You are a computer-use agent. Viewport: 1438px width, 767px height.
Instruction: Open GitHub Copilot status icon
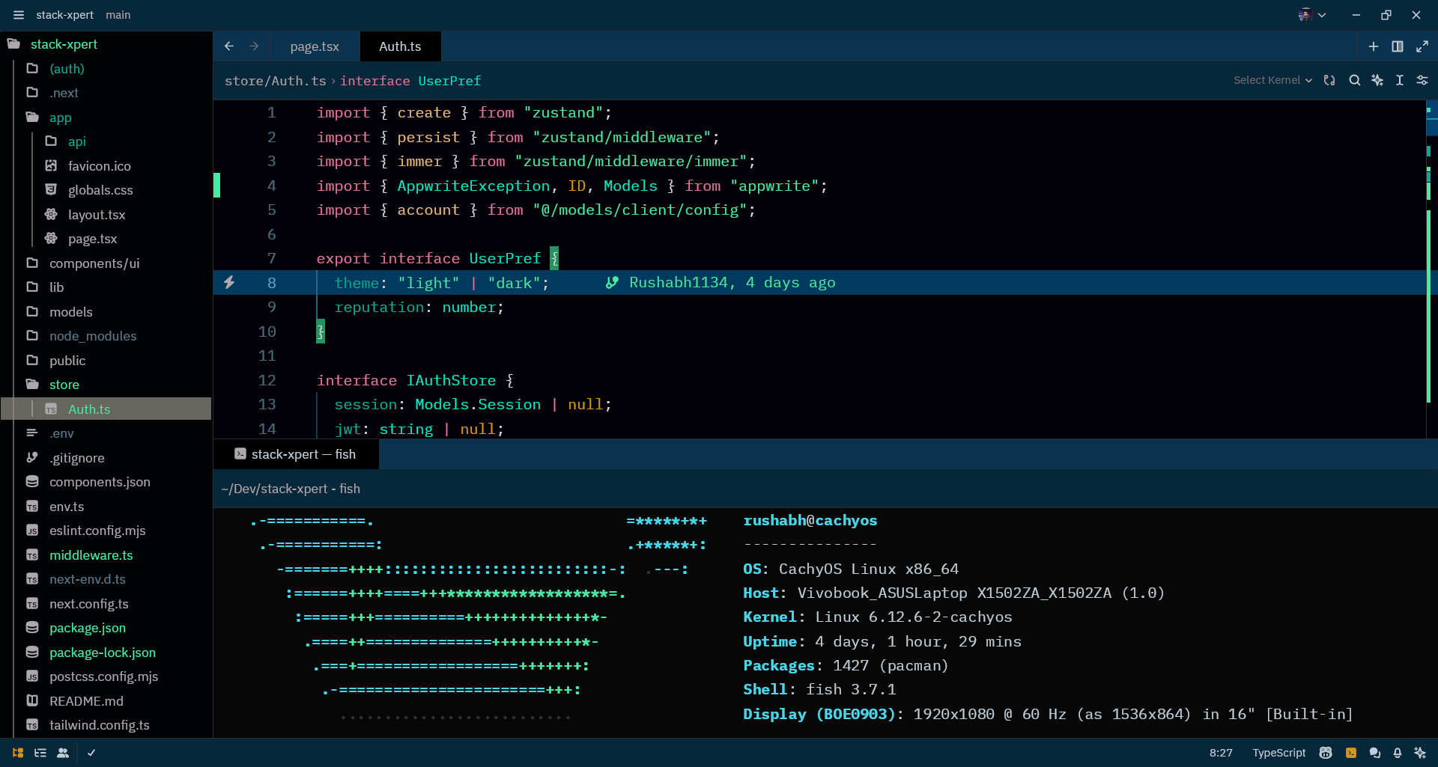point(1326,753)
